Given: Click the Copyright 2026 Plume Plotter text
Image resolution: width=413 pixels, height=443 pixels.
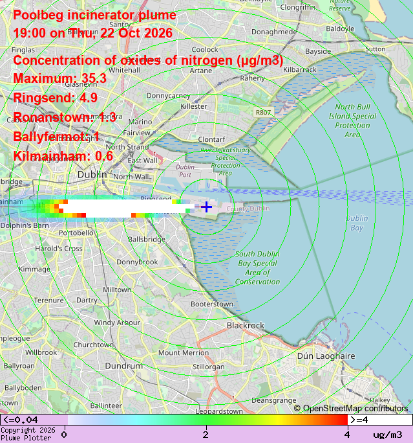Looking at the screenshot, I should pos(28,434).
